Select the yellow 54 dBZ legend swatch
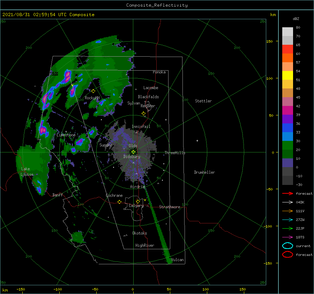Screen dimensions: 314x294 point(287,75)
